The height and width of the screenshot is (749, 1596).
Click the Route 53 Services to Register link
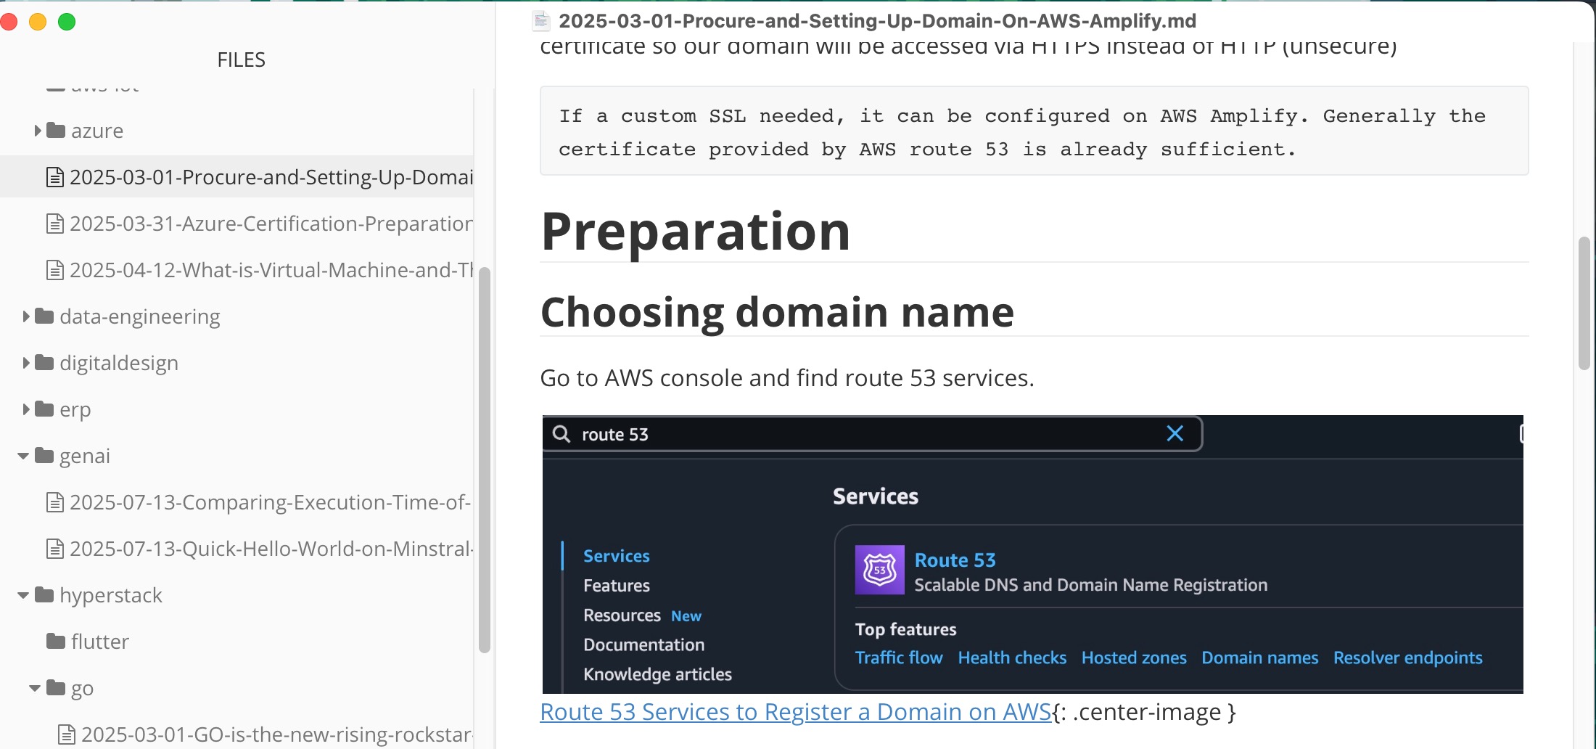(x=796, y=712)
